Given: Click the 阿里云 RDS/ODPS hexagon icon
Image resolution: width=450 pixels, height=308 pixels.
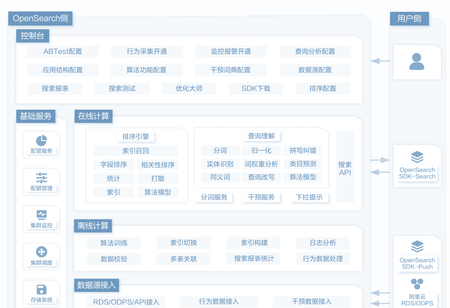Looking at the screenshot, I should pos(417,284).
